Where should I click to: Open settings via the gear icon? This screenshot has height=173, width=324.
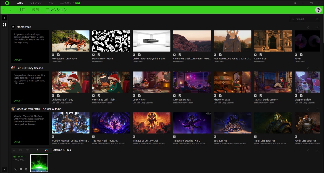point(295,3)
